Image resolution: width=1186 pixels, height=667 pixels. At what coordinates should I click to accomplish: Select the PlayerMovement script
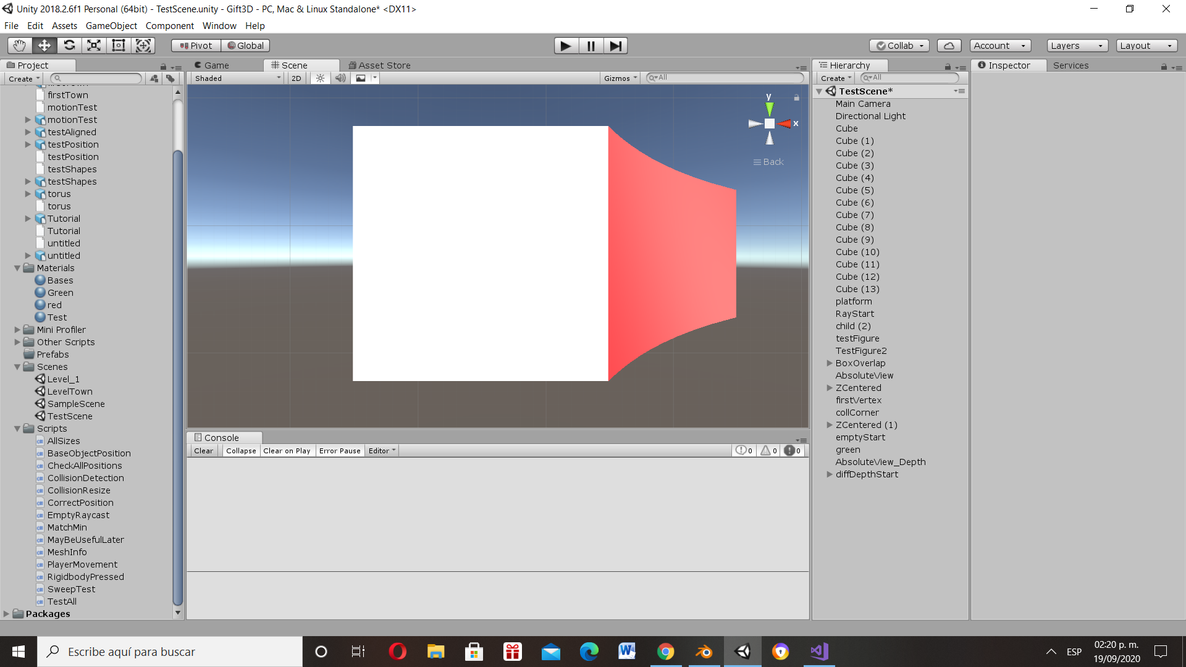pyautogui.click(x=82, y=564)
